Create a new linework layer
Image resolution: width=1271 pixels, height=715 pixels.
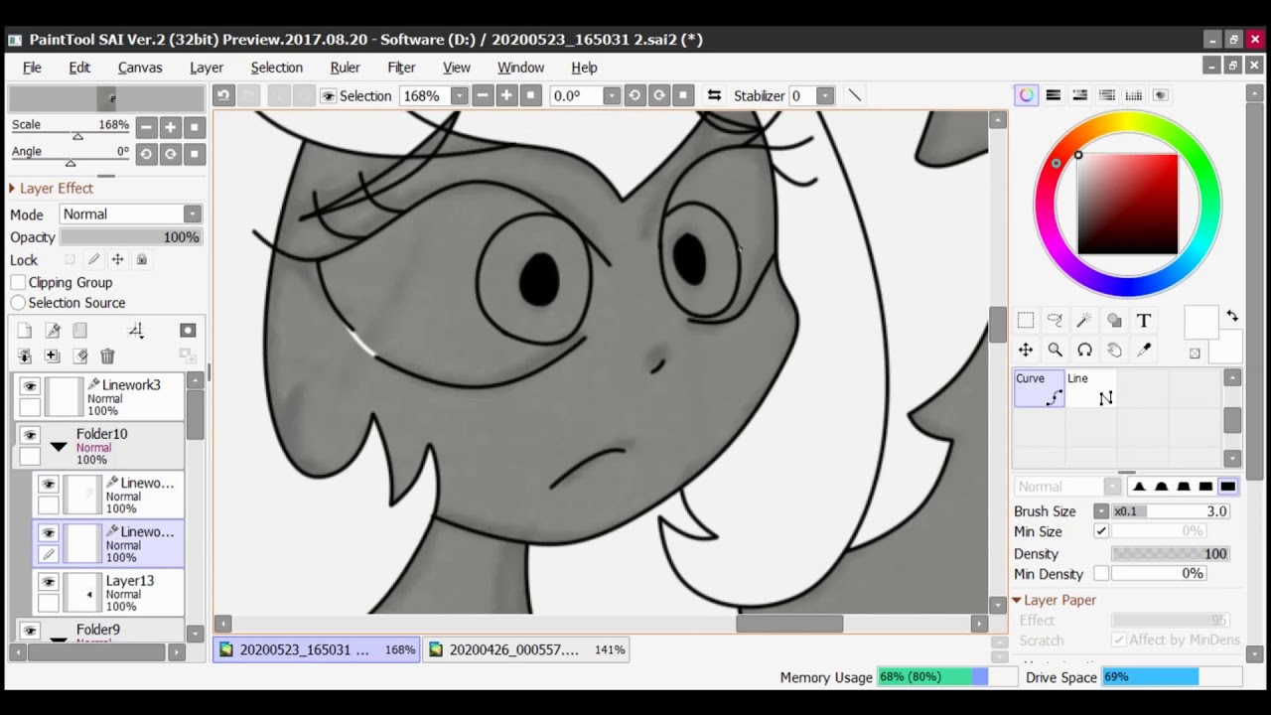click(53, 331)
